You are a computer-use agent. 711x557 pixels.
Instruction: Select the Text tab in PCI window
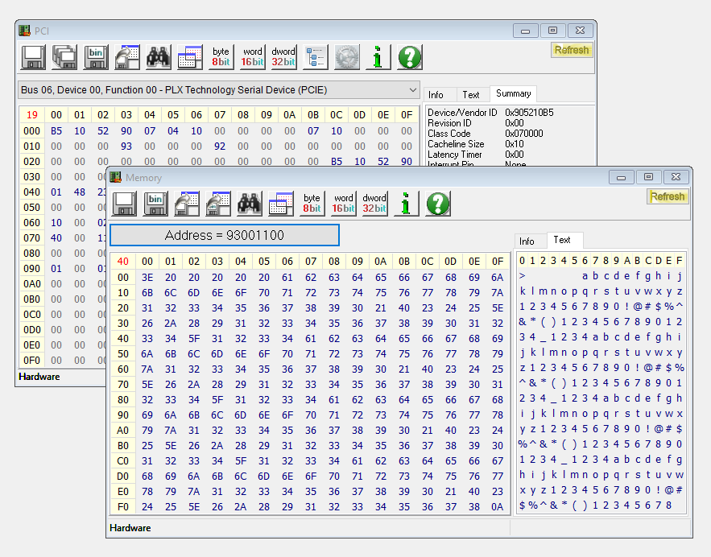pos(471,95)
